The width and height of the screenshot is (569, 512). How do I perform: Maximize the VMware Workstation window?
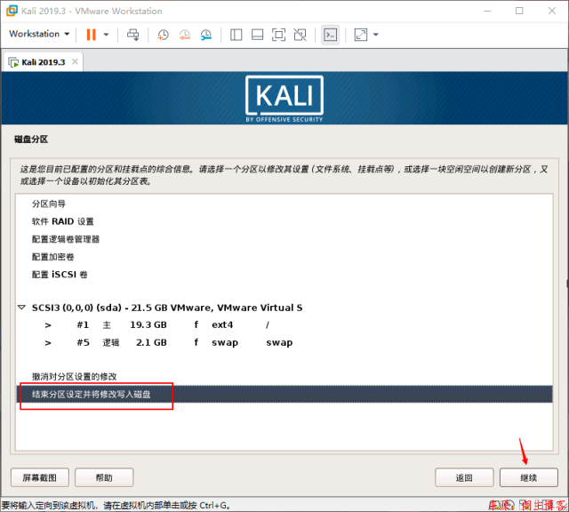tap(519, 11)
